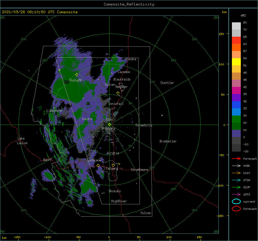The height and width of the screenshot is (241, 258).
Task: Click the Innisfail town label
Action: [x=116, y=104]
